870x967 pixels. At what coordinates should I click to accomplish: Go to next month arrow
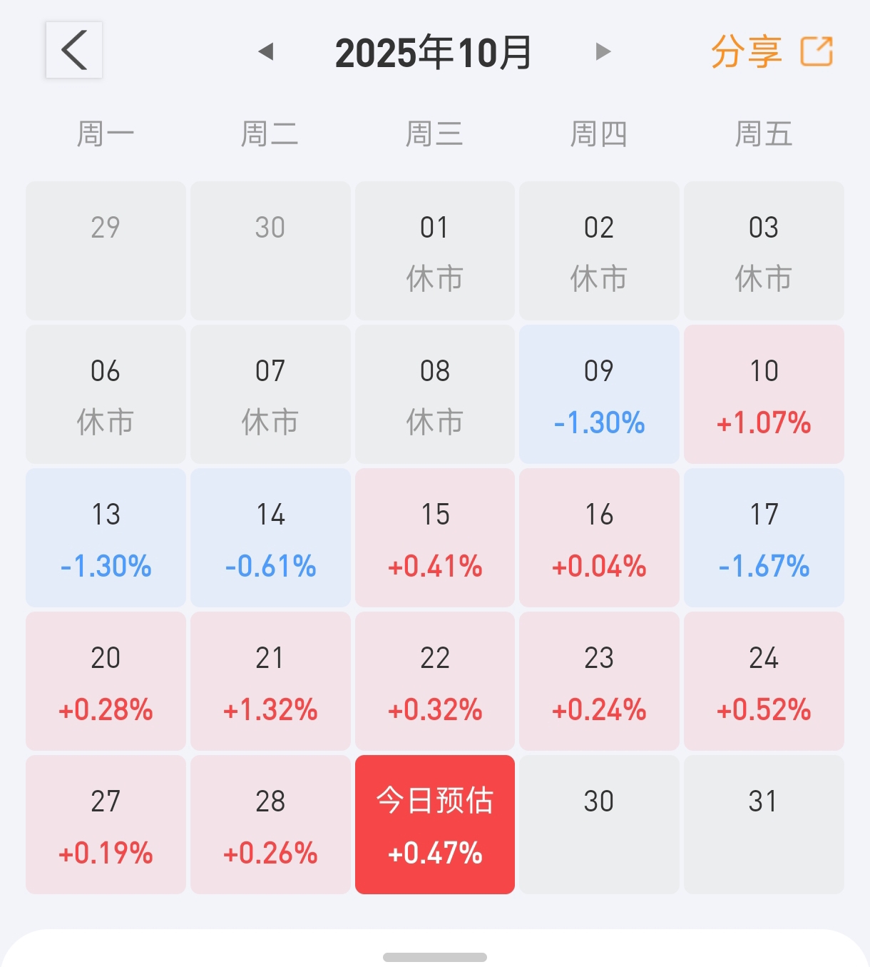tap(603, 51)
